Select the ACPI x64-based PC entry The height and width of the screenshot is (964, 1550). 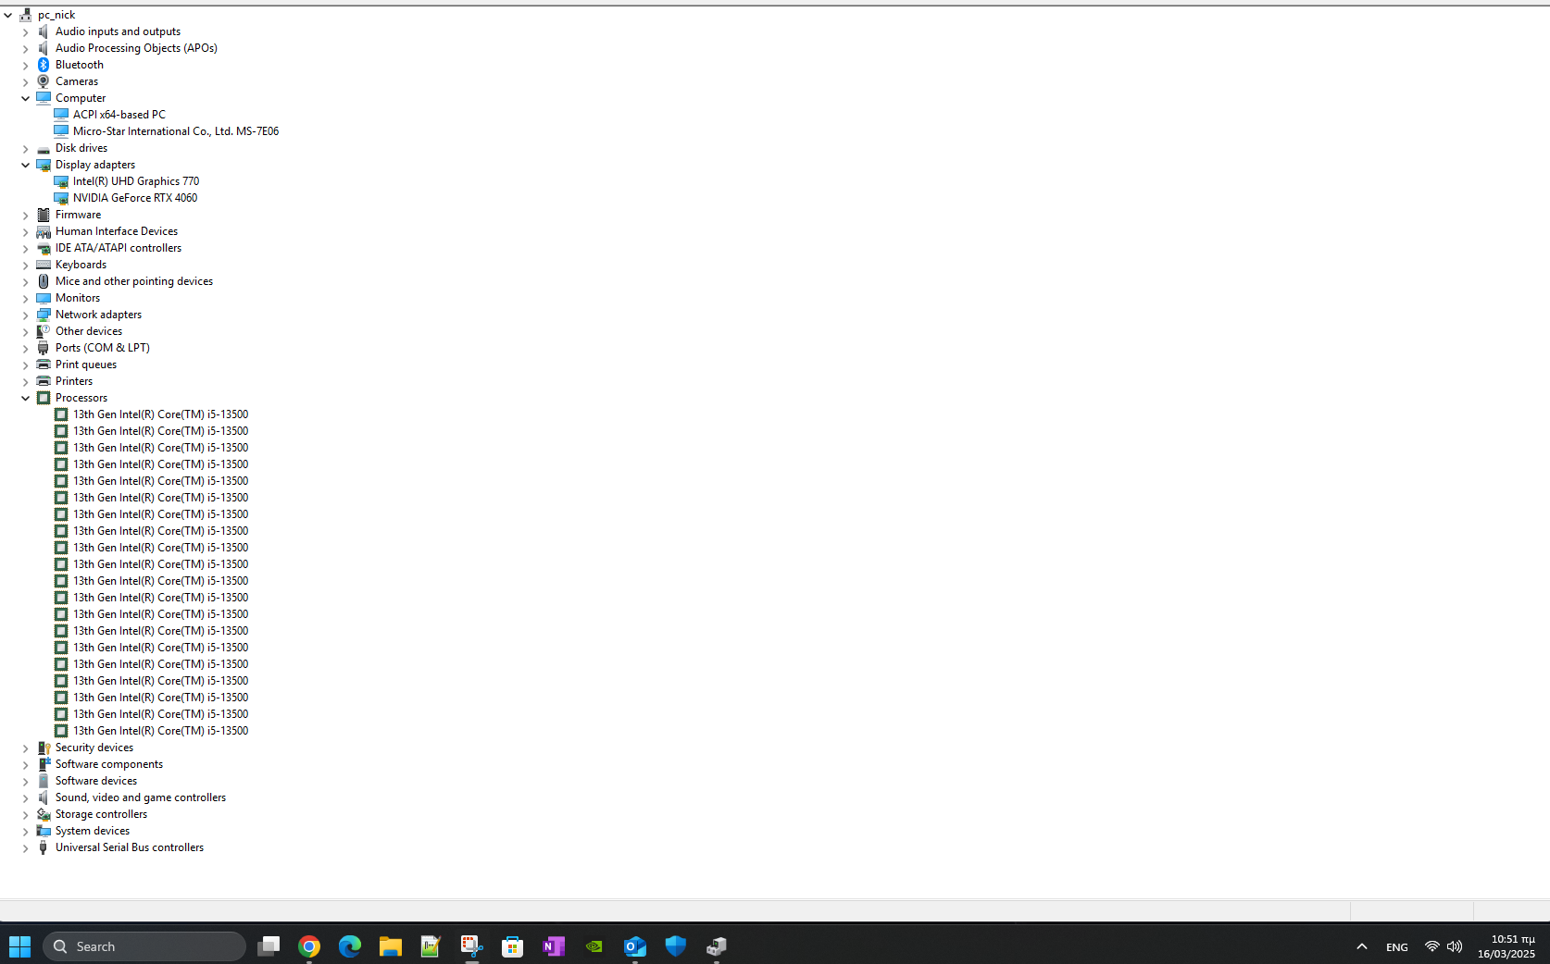pos(119,115)
